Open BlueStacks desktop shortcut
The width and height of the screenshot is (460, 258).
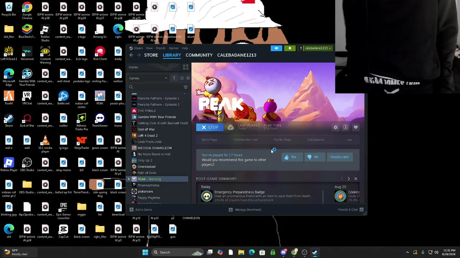(27, 32)
